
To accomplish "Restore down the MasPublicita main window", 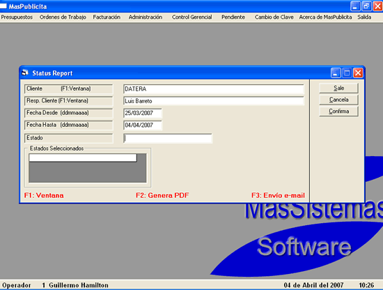I will point(366,6).
